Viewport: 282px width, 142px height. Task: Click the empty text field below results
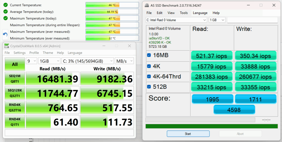69,133
